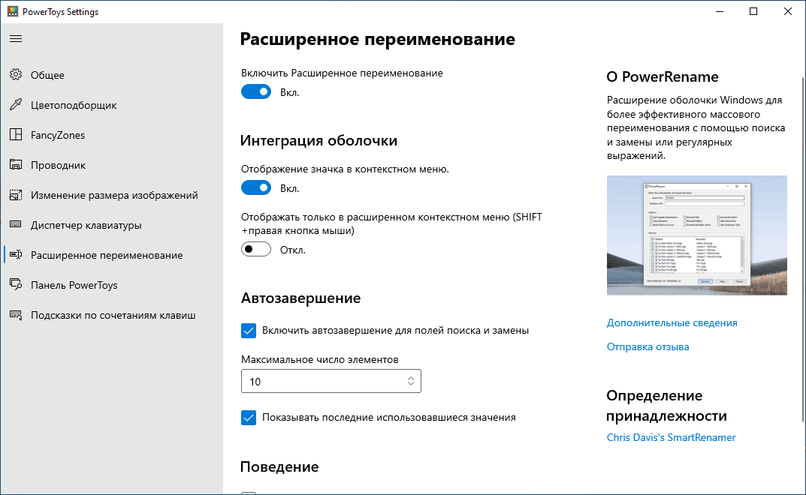
Task: Click the Автозавершение section heading
Action: [x=300, y=298]
